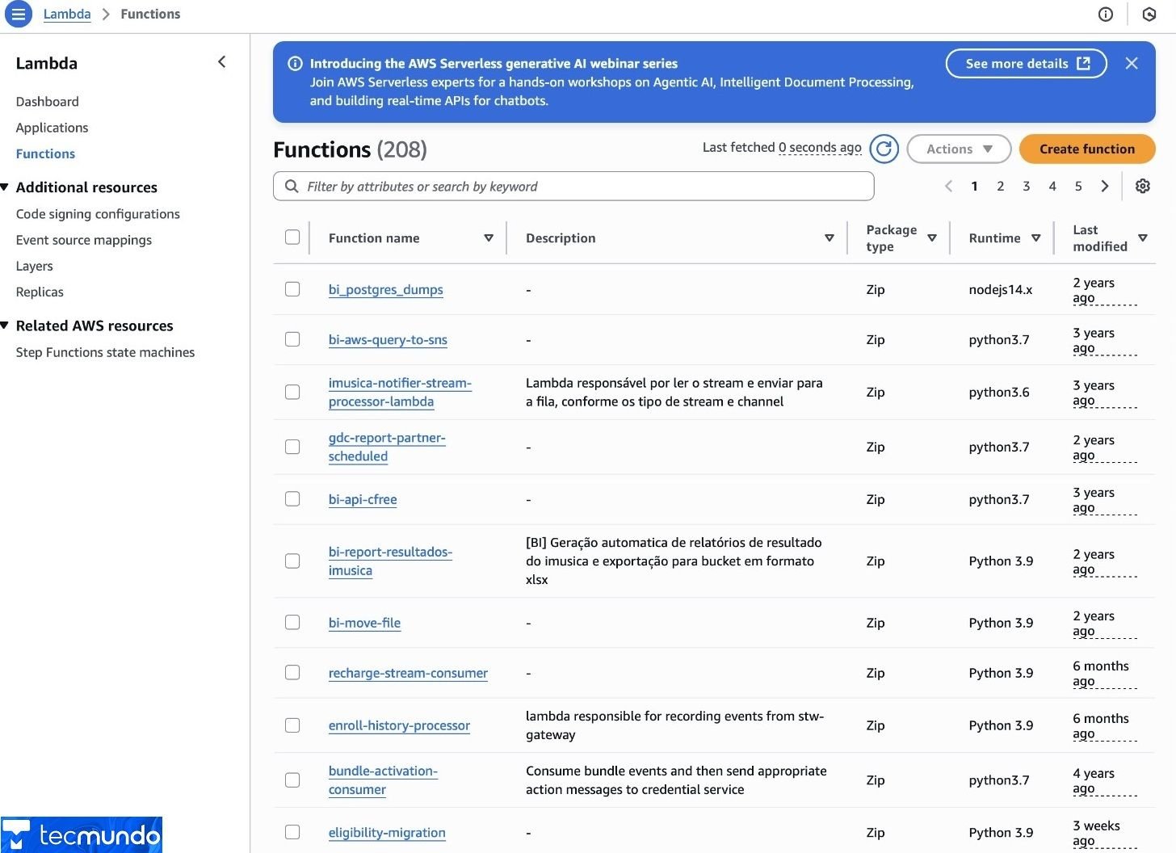Check gdc-report-partner-scheduled checkbox
This screenshot has width=1176, height=853.
pyautogui.click(x=292, y=447)
